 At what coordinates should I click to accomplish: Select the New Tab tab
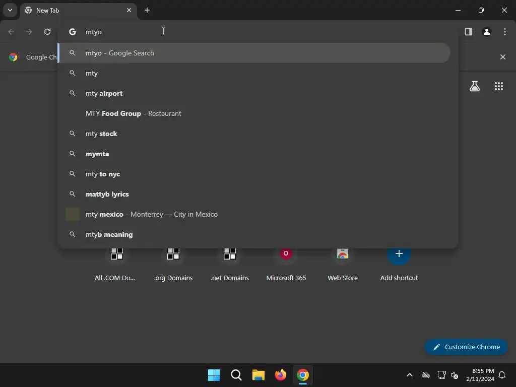pos(78,10)
